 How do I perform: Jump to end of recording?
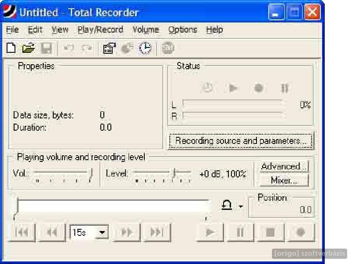157,232
